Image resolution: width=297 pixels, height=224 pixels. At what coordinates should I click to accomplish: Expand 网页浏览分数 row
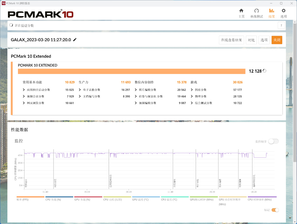(x=24, y=103)
